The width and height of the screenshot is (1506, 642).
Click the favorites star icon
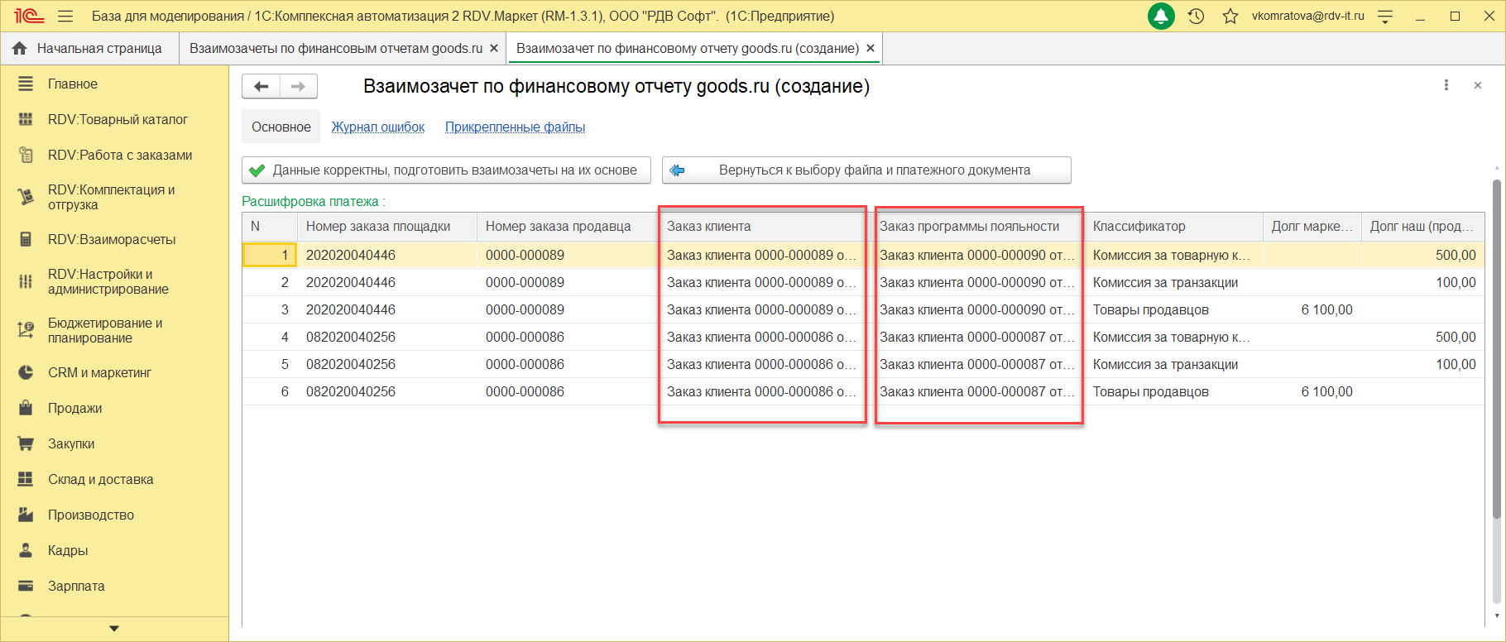(1230, 16)
